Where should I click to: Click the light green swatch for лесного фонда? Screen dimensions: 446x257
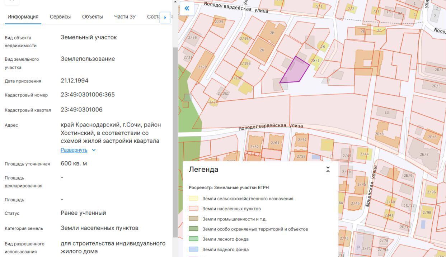point(193,239)
